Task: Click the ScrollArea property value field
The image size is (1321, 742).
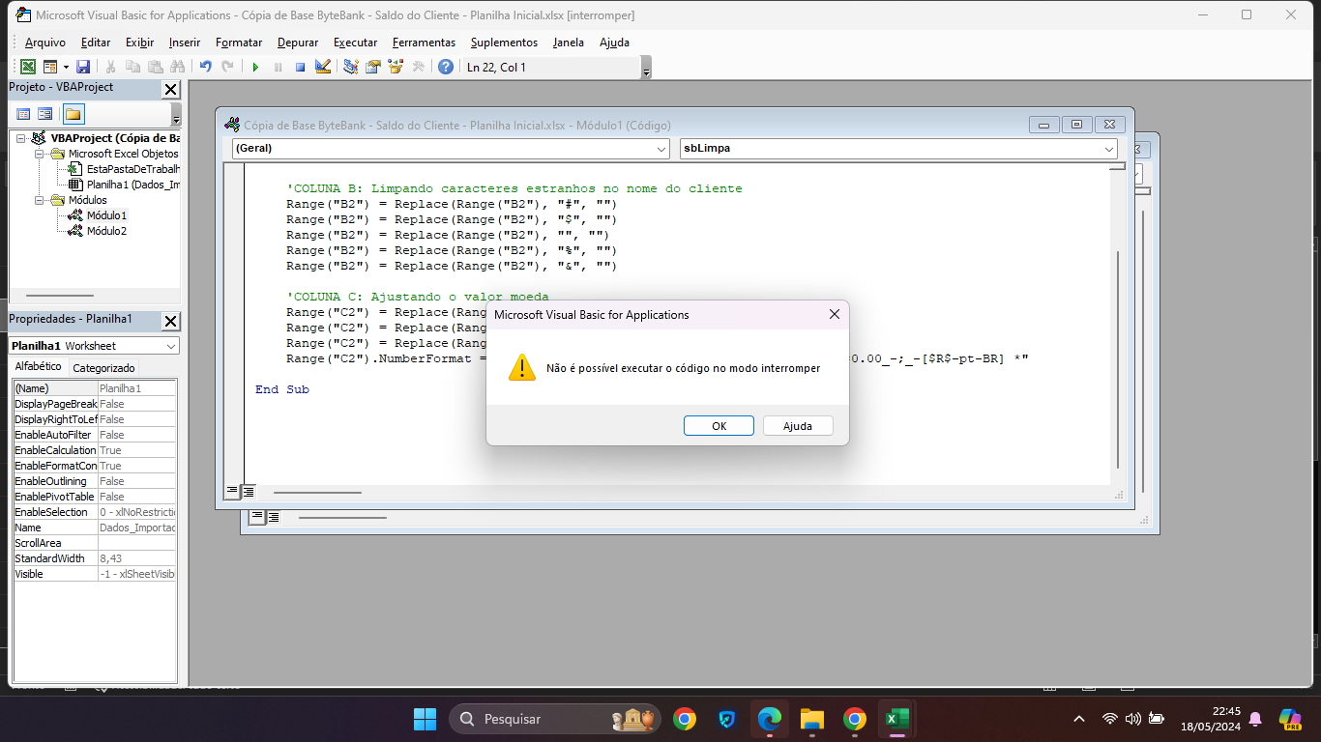Action: point(137,543)
